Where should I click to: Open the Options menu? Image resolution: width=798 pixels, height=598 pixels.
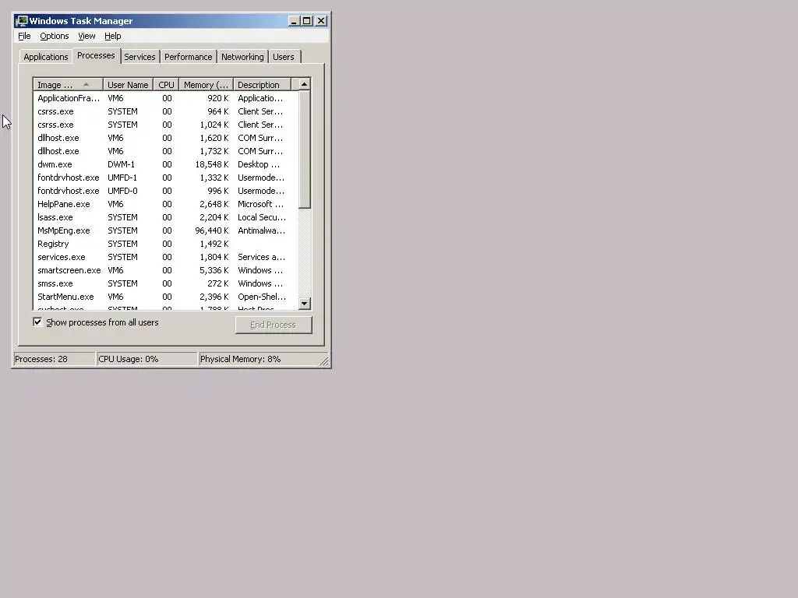(x=55, y=36)
